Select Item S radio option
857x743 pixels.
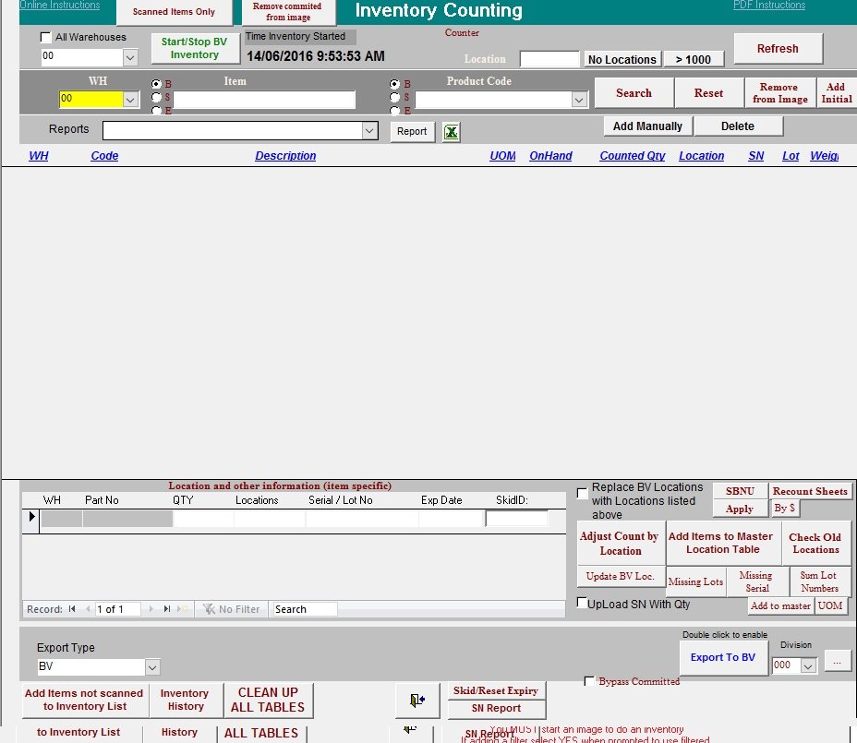156,97
